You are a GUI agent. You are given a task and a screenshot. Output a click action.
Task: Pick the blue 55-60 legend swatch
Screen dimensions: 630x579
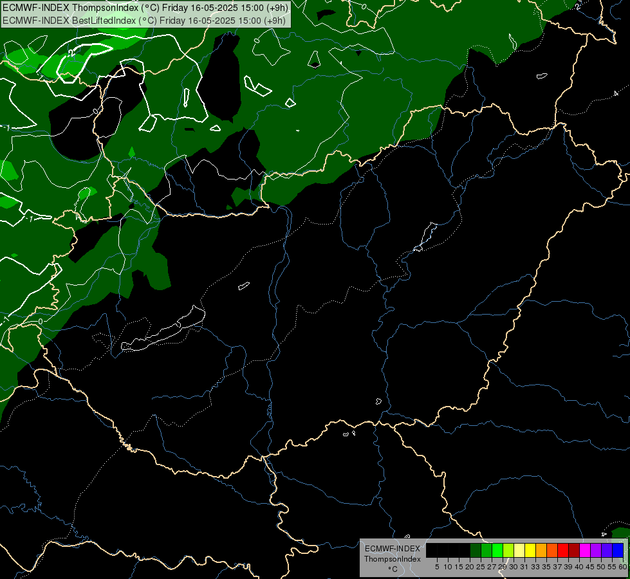tap(618, 551)
